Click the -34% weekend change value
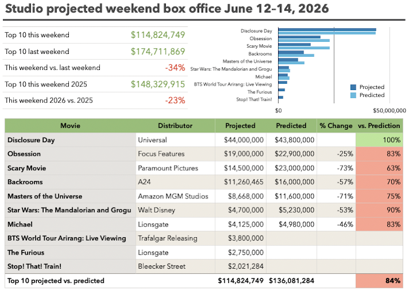 175,68
